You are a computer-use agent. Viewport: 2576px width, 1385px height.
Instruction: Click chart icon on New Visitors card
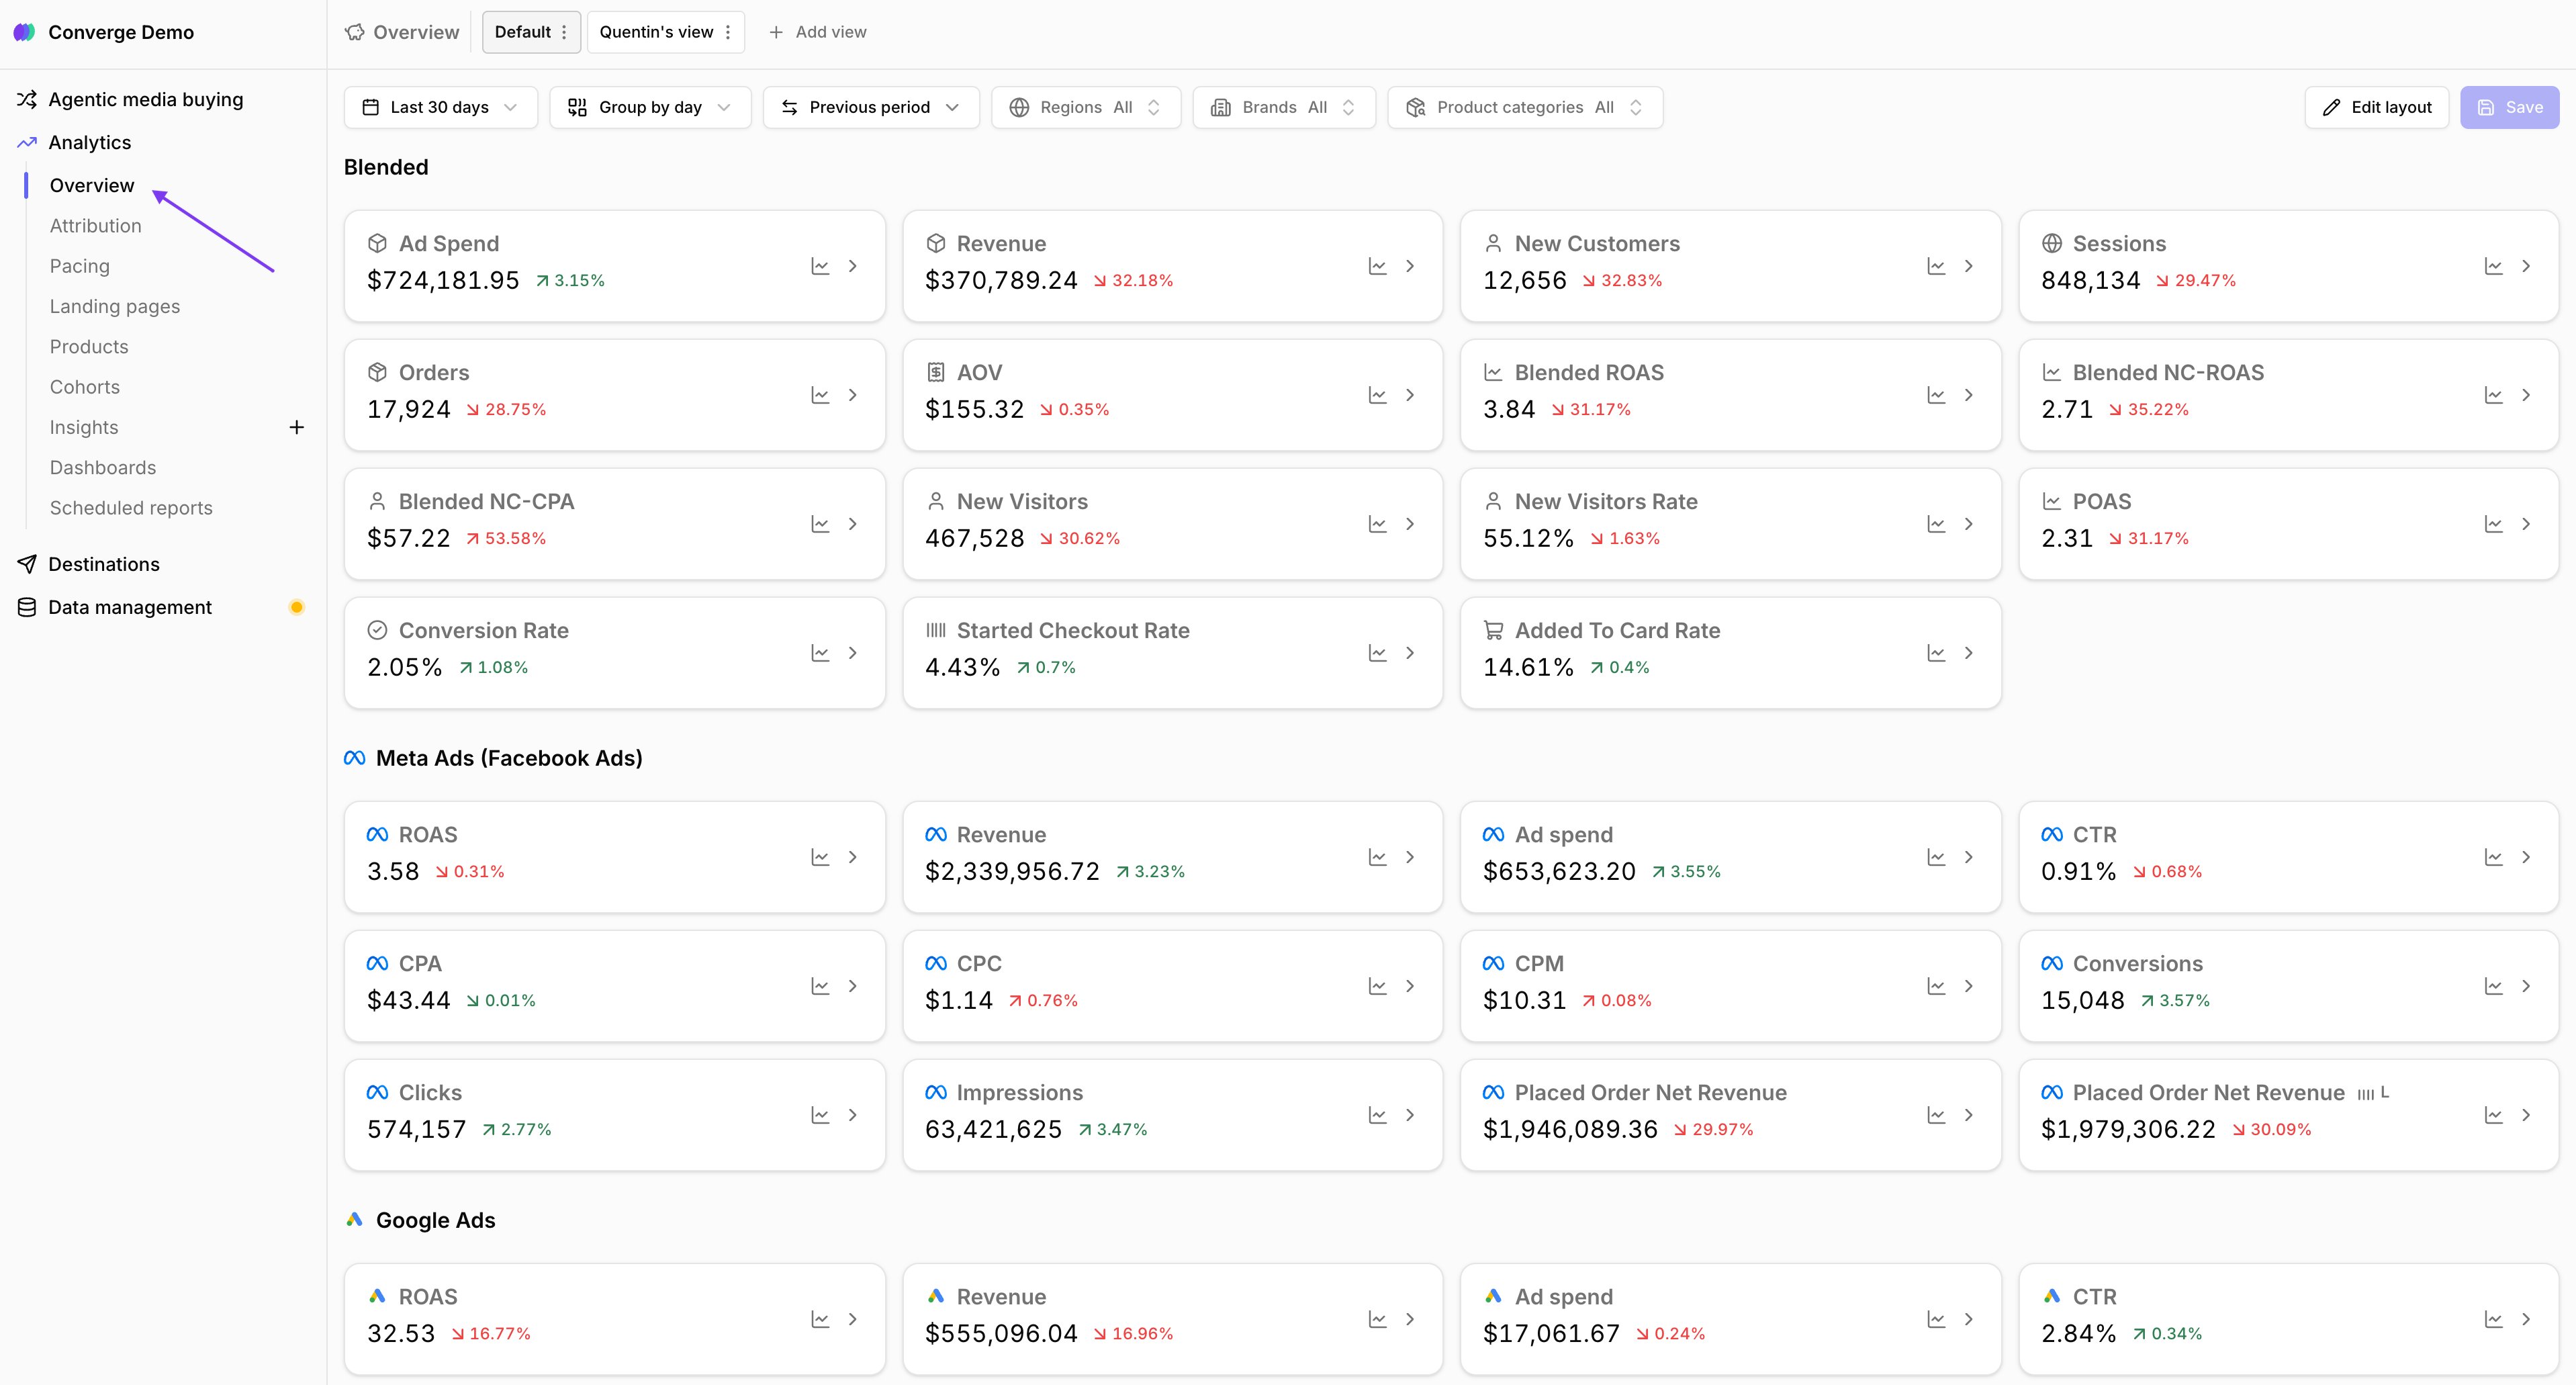(1377, 524)
